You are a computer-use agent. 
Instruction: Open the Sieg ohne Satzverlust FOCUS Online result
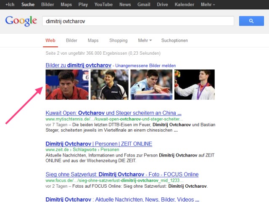tap(122, 174)
